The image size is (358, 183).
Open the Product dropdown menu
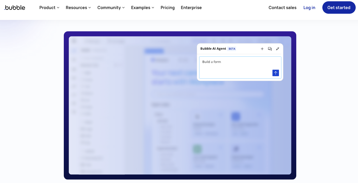coord(49,8)
